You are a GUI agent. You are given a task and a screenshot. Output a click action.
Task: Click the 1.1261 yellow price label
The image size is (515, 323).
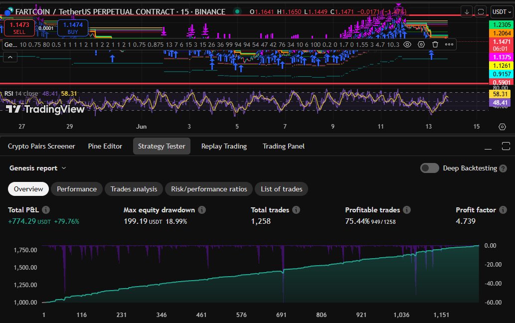coord(502,66)
